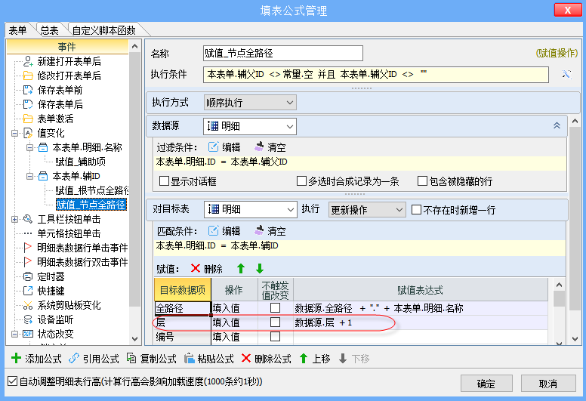Expand the 工具栏按钮单击 node

[x=14, y=219]
